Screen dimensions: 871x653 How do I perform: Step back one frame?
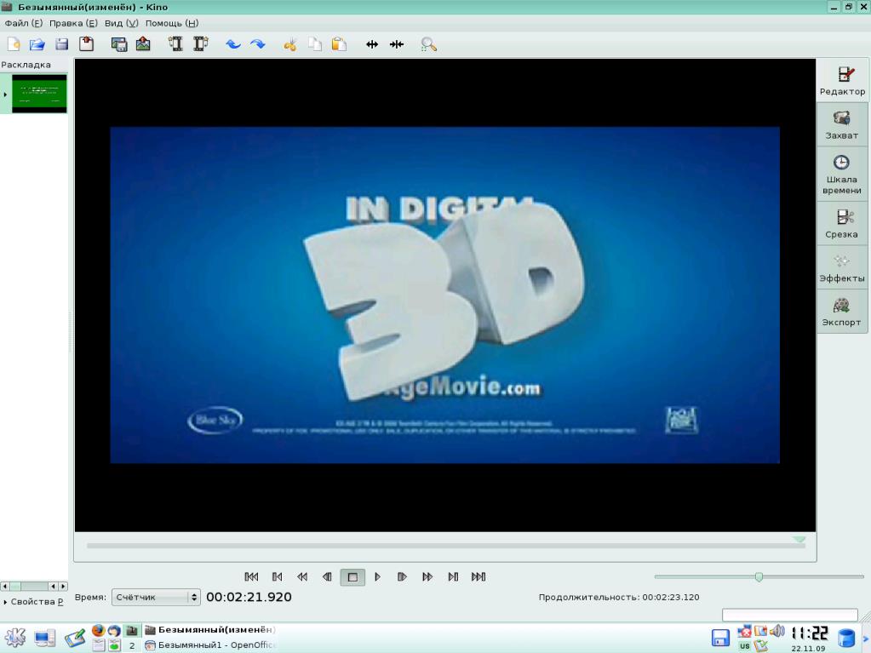(327, 577)
